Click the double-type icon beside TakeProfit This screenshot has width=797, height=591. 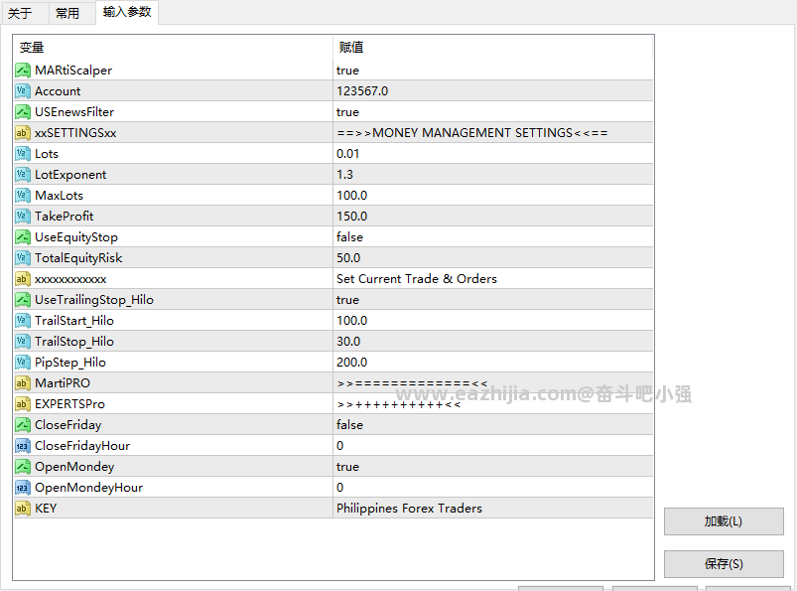23,217
